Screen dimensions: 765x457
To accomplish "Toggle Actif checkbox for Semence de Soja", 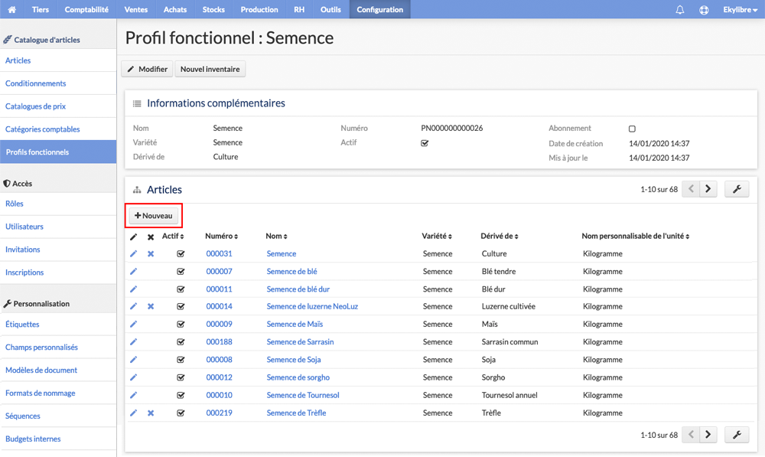I will (181, 360).
